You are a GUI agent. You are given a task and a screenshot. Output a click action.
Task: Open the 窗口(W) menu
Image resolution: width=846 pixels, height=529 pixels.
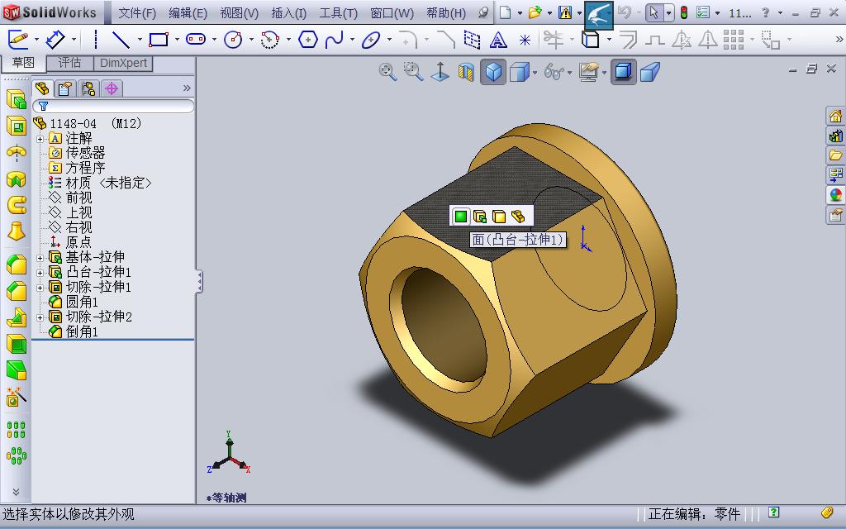[392, 13]
